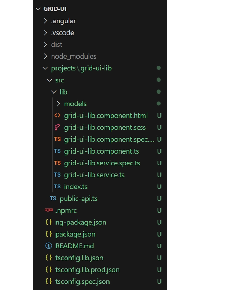The width and height of the screenshot is (225, 290).
Task: Click the git status dot beside src
Action: pos(159,80)
